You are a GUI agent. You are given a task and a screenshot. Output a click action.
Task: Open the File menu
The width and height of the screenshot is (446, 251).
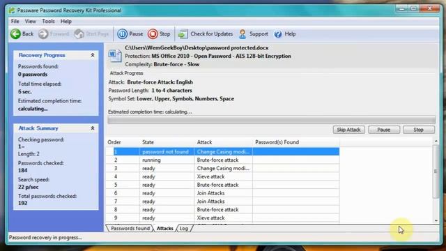tap(15, 22)
